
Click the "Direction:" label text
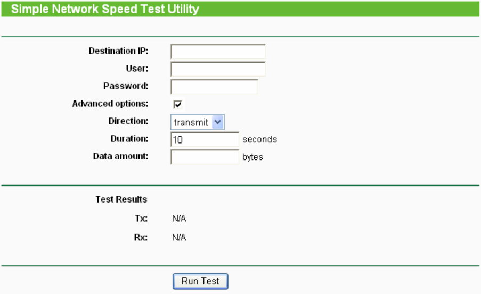tap(128, 121)
